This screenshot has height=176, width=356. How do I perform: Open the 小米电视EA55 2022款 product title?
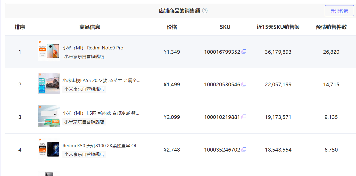tap(101, 80)
